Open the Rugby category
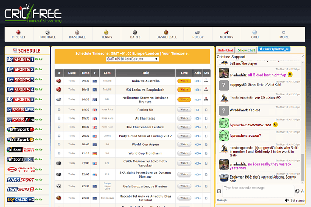The width and height of the screenshot is (311, 207). [198, 34]
